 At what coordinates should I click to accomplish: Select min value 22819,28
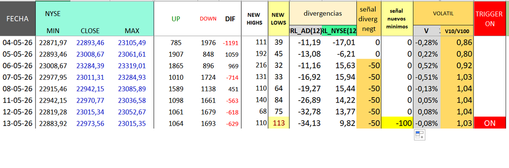tap(53, 112)
